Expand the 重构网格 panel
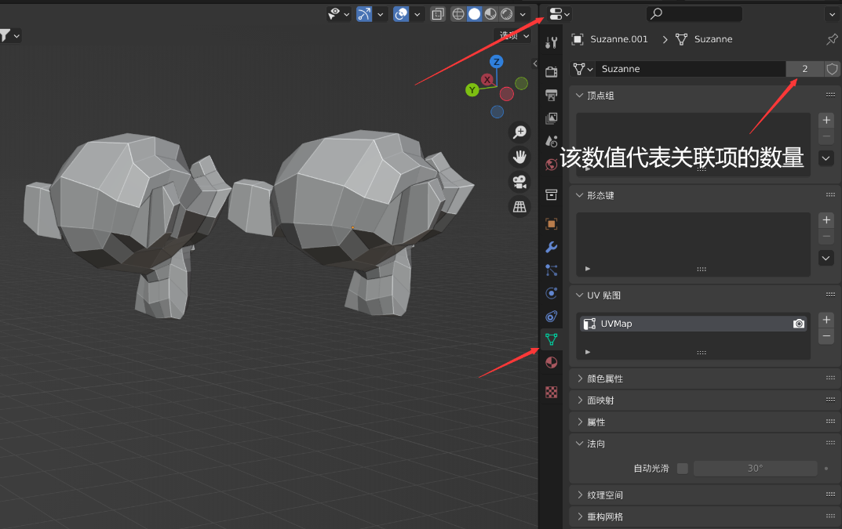This screenshot has width=842, height=529. [579, 516]
